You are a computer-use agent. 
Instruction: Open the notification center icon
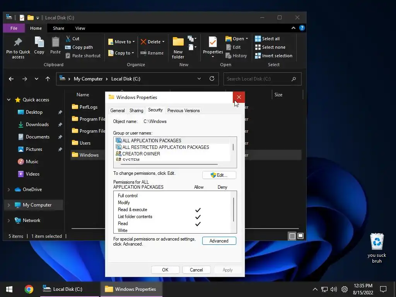tap(383, 289)
